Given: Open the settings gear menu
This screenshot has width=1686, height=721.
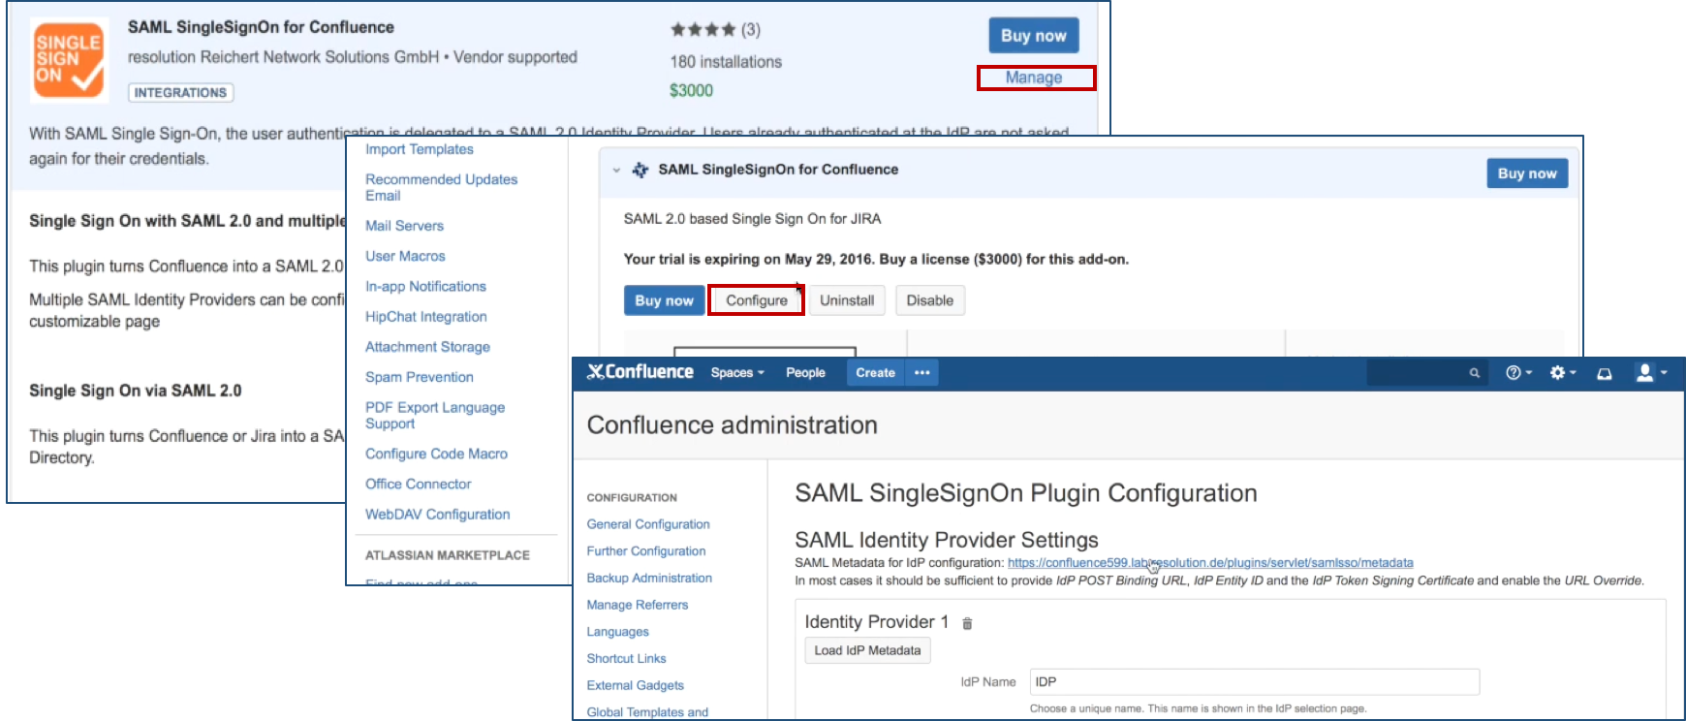Looking at the screenshot, I should click(x=1562, y=372).
